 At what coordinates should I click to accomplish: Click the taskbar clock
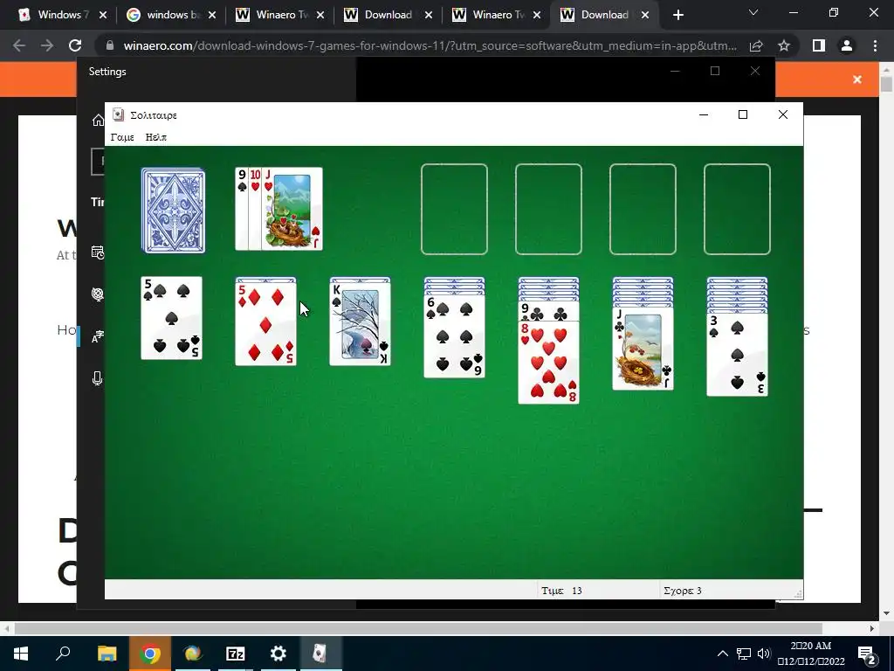click(x=811, y=654)
